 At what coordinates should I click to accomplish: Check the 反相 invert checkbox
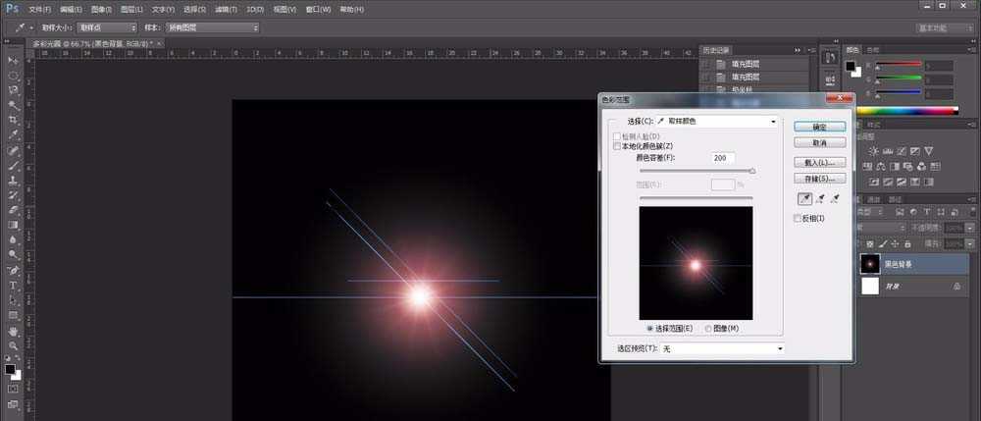797,219
